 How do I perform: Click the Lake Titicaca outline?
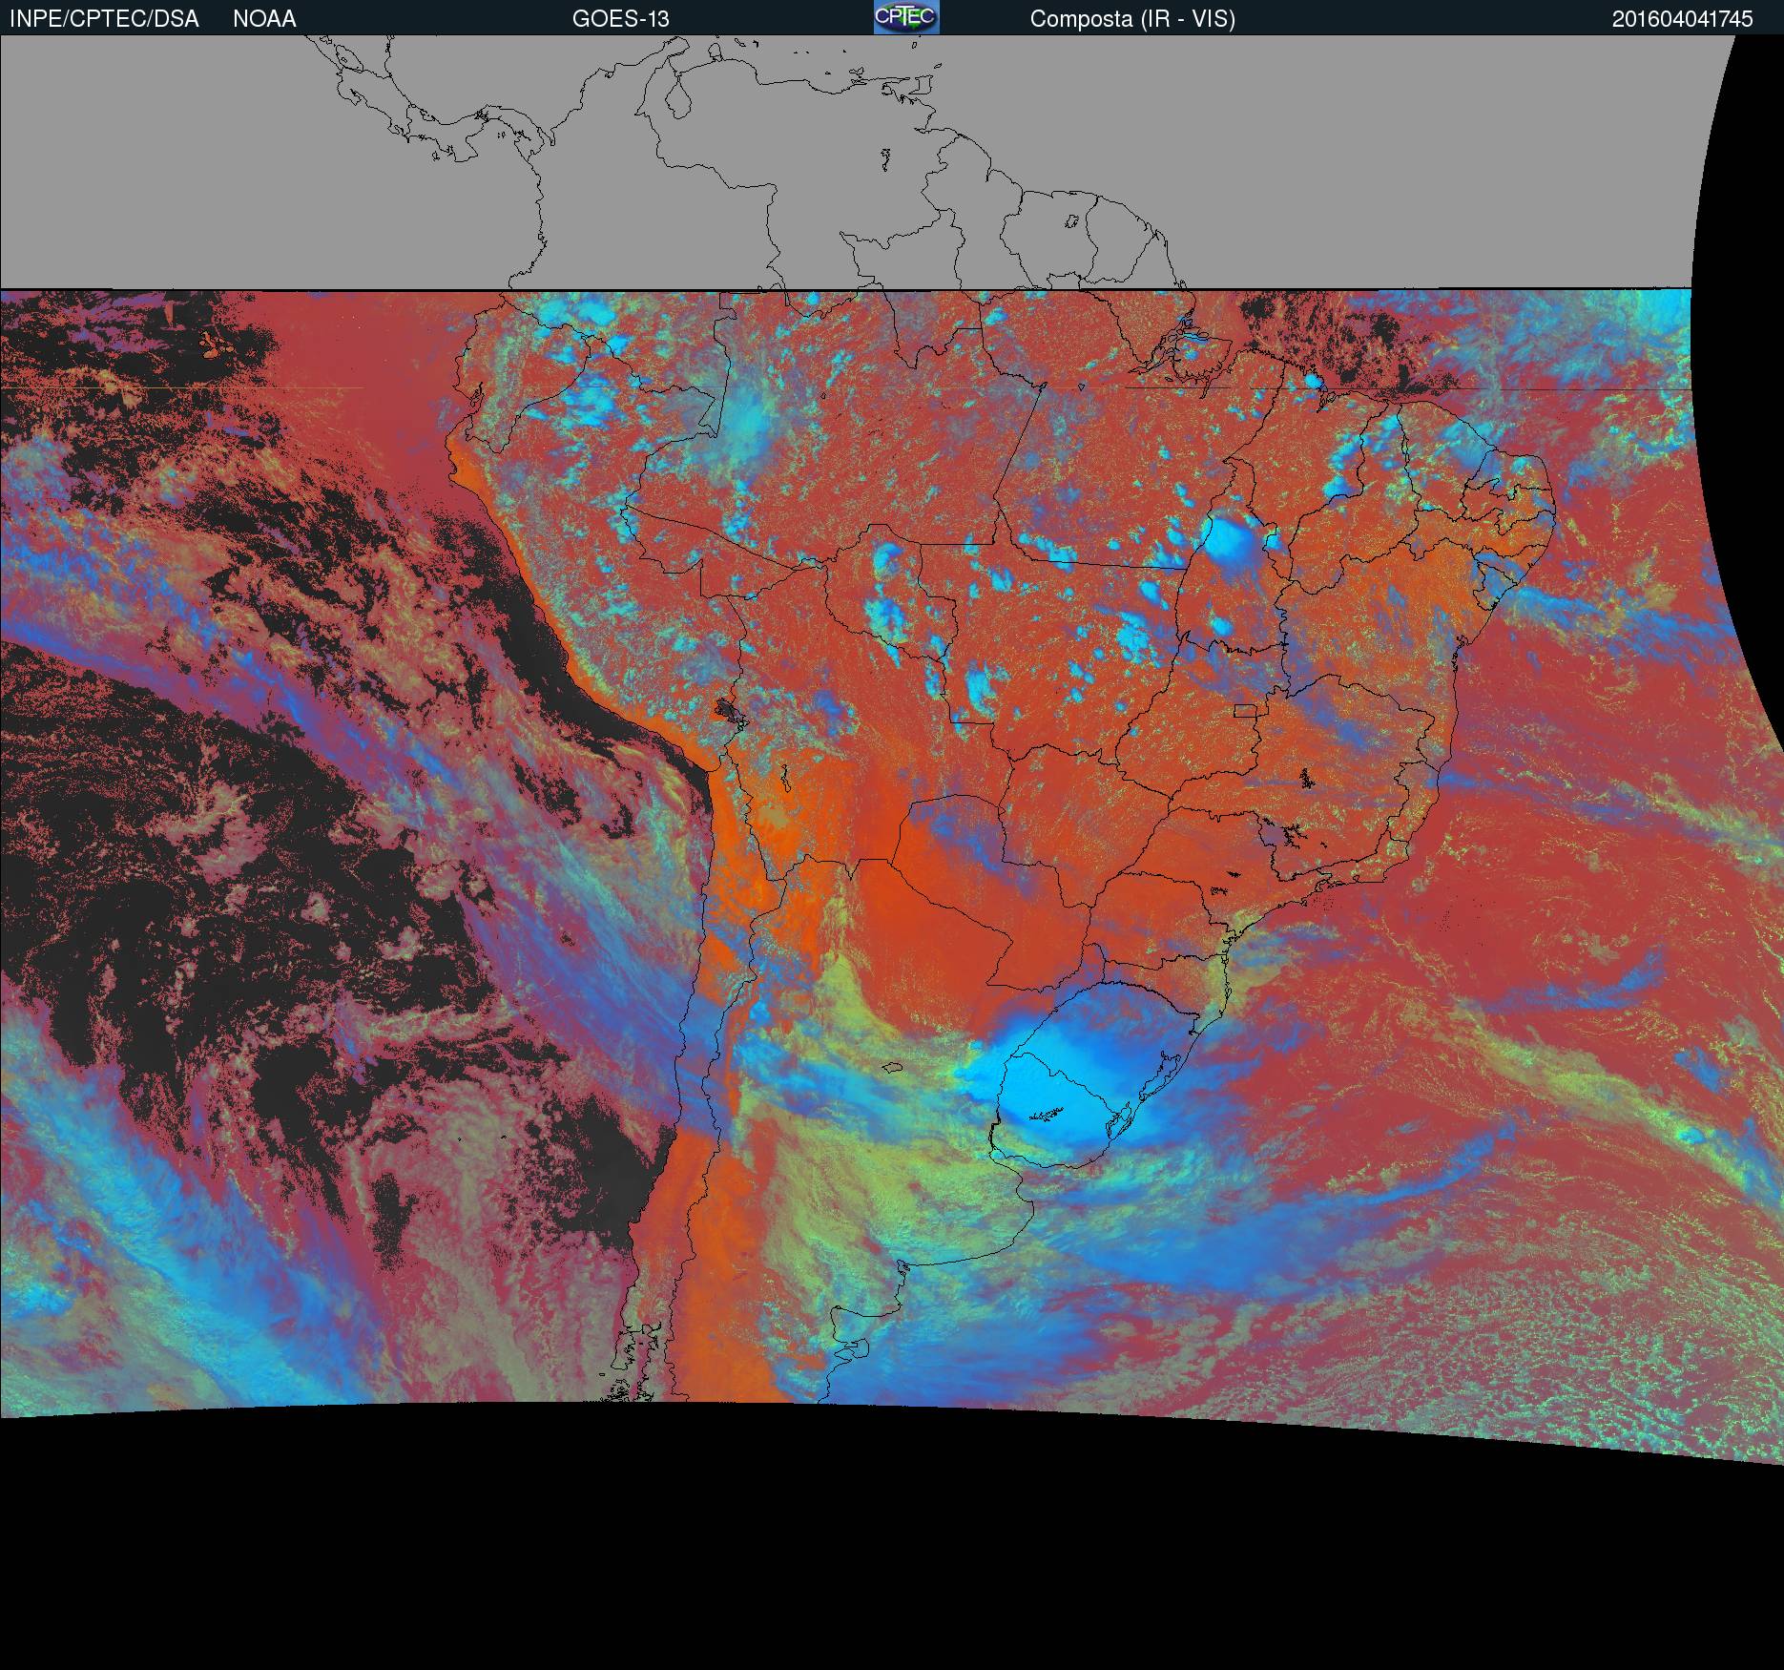click(x=728, y=710)
